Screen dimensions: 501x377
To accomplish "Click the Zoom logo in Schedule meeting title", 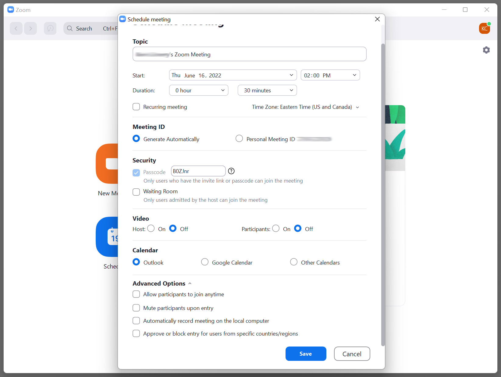I will 123,19.
